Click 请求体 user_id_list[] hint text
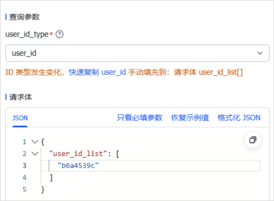Viewport: 274px width, 201px height. [208, 72]
